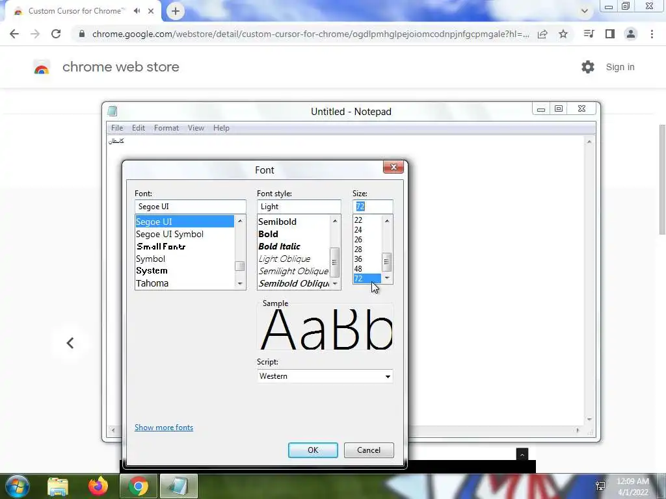Select size 36 in the Size list
Screen dimensions: 666x499
point(358,259)
